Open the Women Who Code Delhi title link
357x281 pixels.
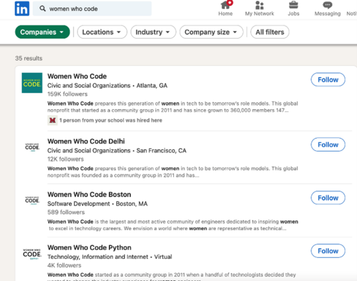[x=86, y=141]
